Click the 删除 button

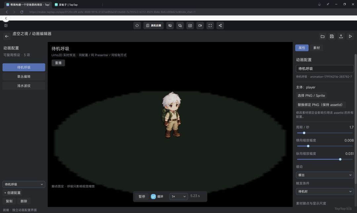pos(24,201)
